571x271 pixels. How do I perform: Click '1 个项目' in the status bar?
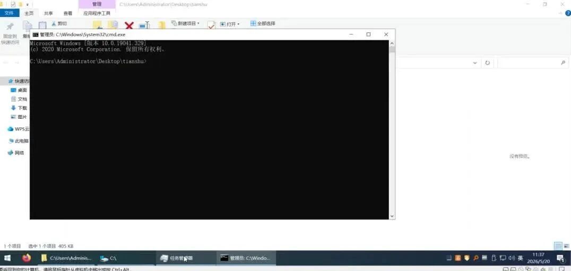point(12,246)
